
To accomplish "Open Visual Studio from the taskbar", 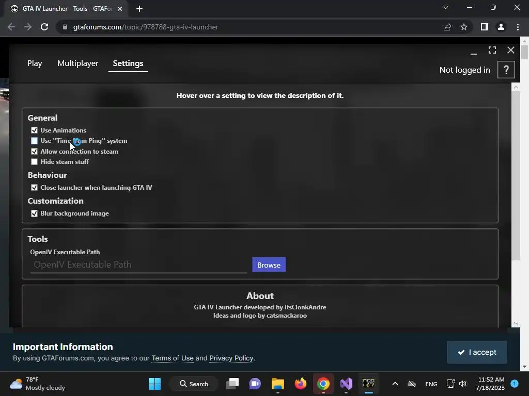I will 346,384.
